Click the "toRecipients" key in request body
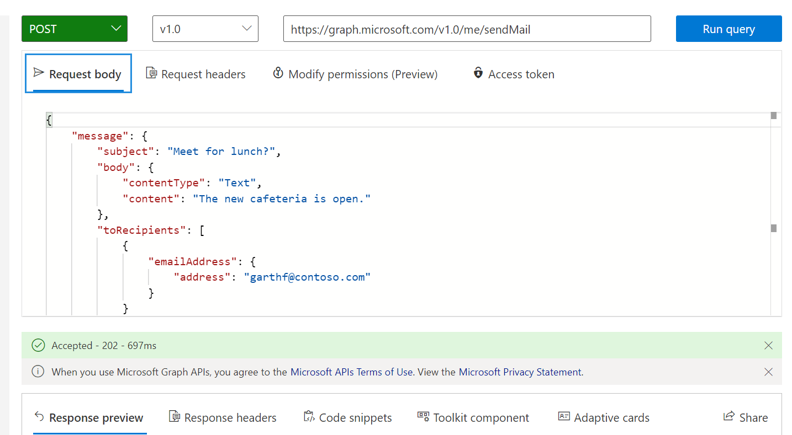 tap(141, 230)
